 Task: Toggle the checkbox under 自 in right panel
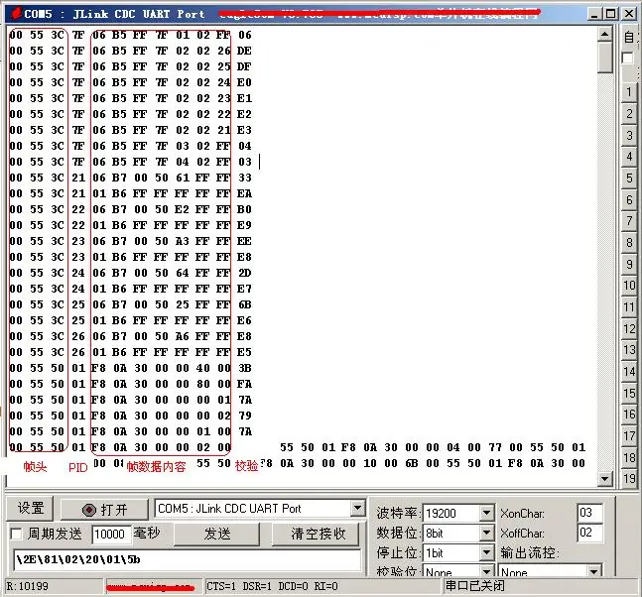[627, 59]
